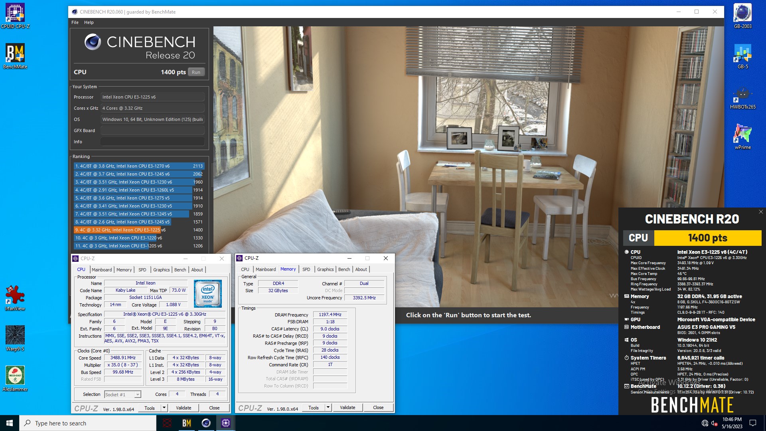766x431 pixels.
Task: Click the Intel Xeon logo in CPU-Z
Action: 207,294
